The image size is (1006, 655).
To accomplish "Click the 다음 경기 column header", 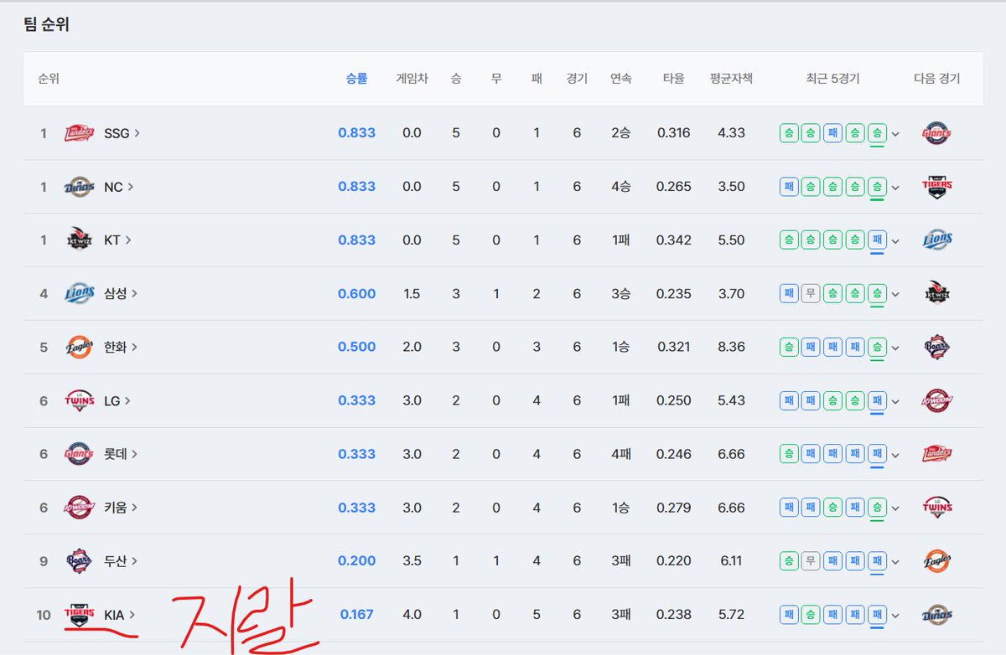I will click(936, 79).
